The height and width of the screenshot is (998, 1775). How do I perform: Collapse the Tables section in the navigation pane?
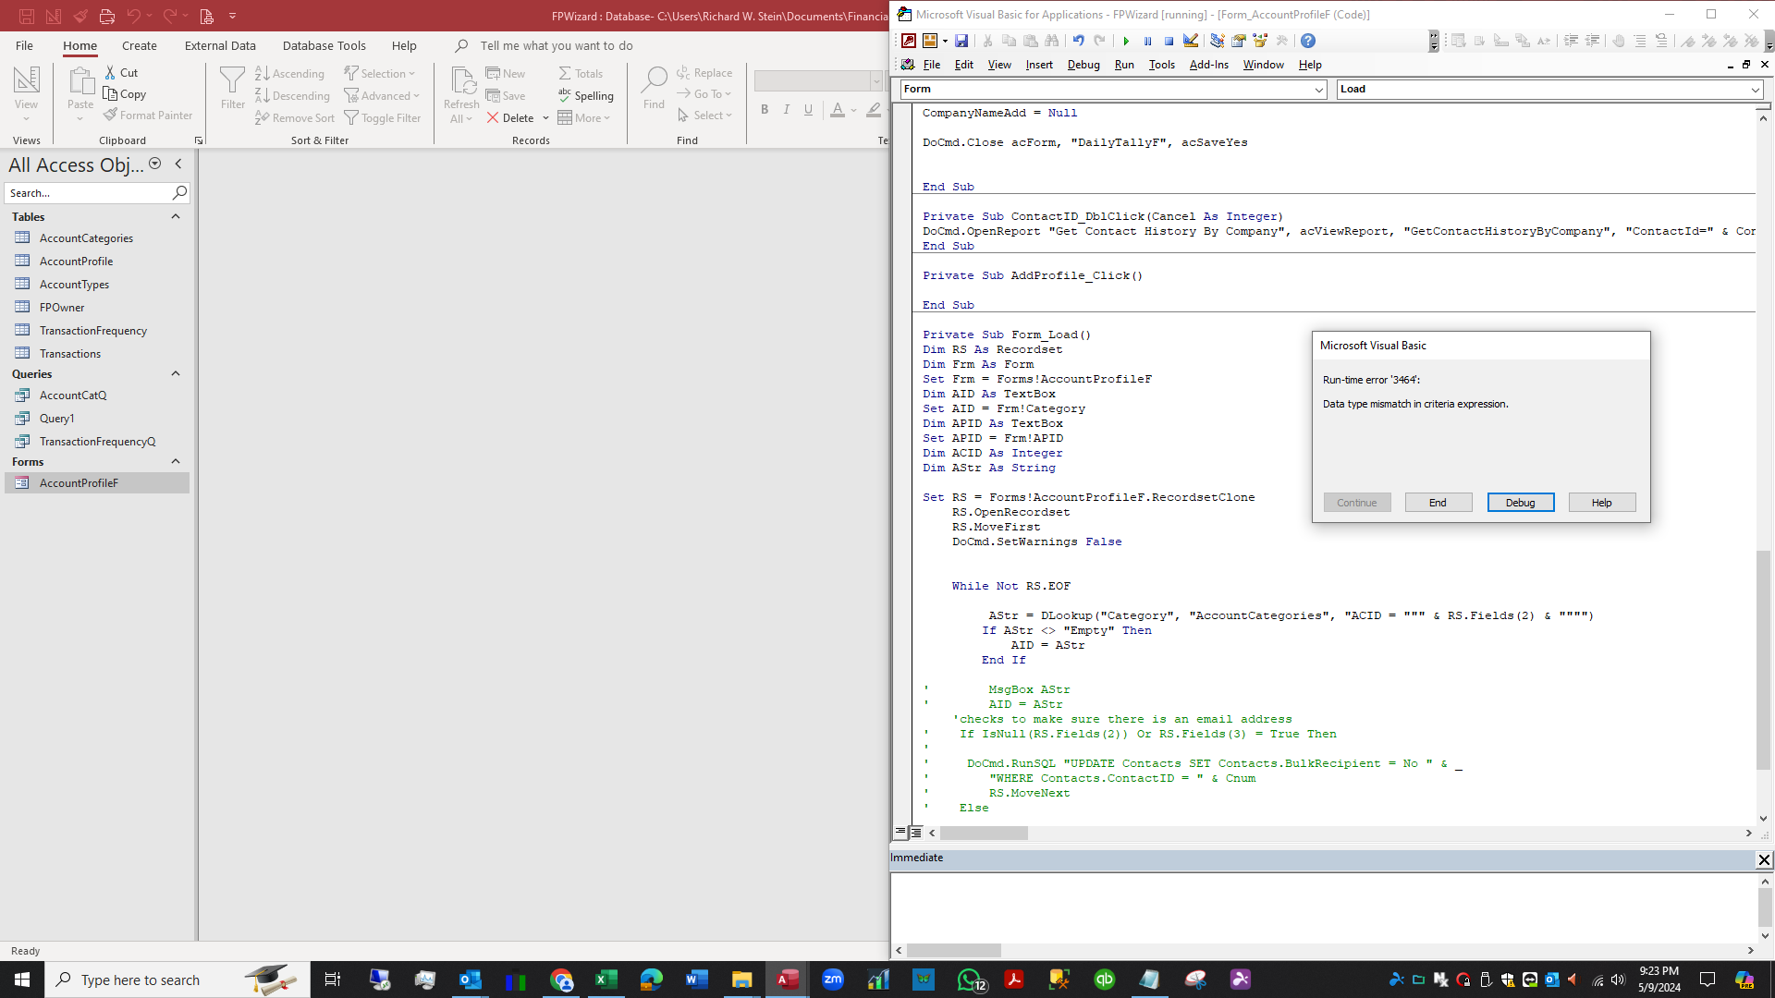pos(176,216)
